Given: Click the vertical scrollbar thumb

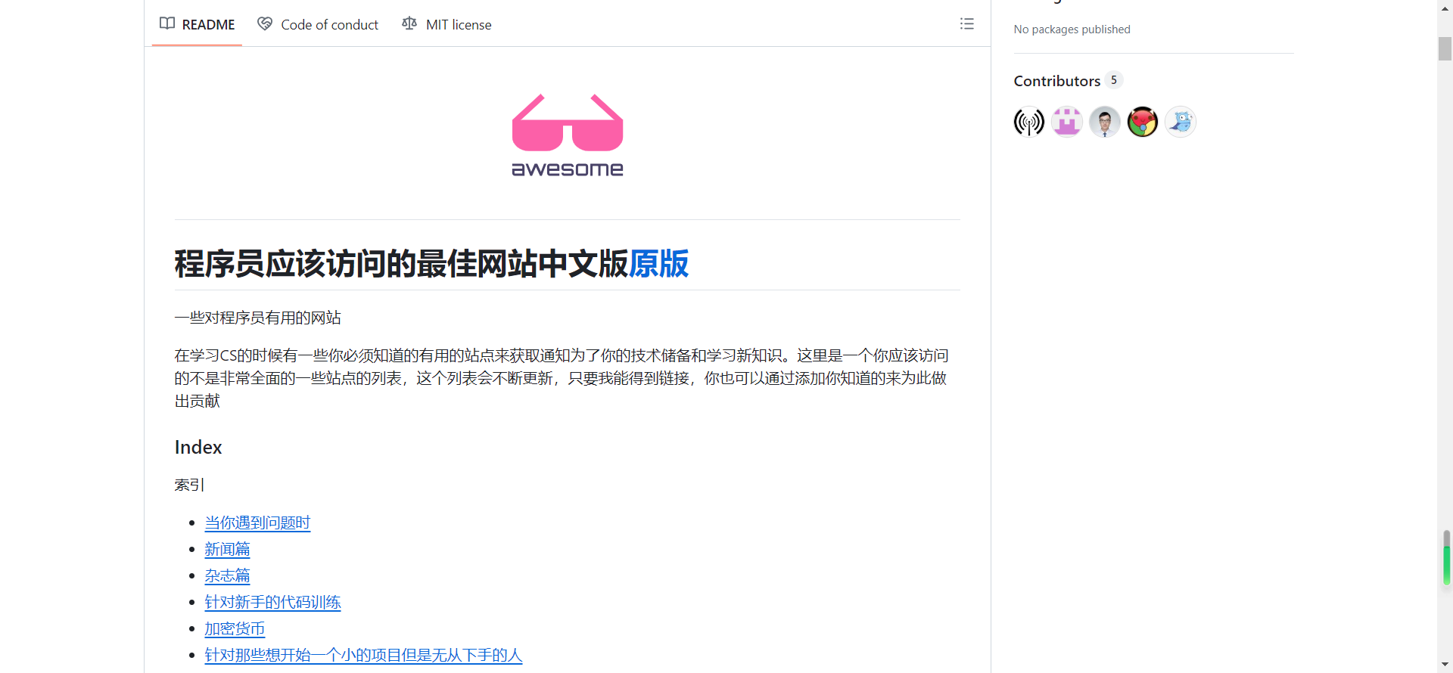Looking at the screenshot, I should 1445,48.
